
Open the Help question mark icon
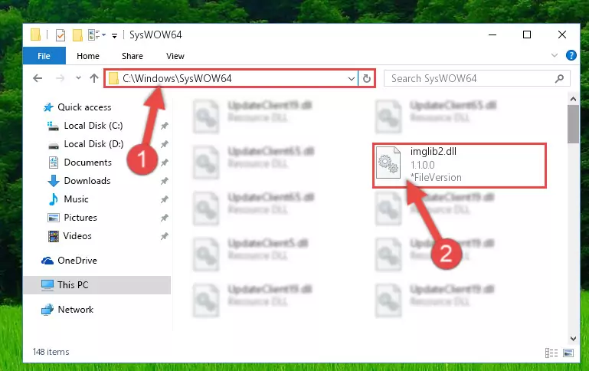click(571, 56)
